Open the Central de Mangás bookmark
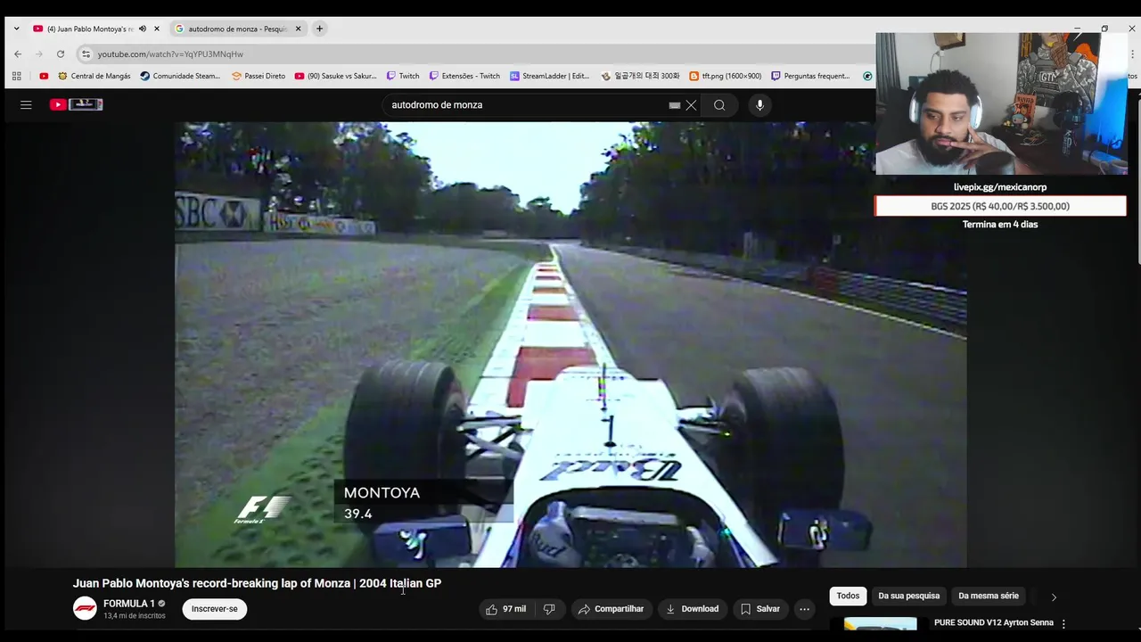Image resolution: width=1141 pixels, height=642 pixels. tap(94, 76)
